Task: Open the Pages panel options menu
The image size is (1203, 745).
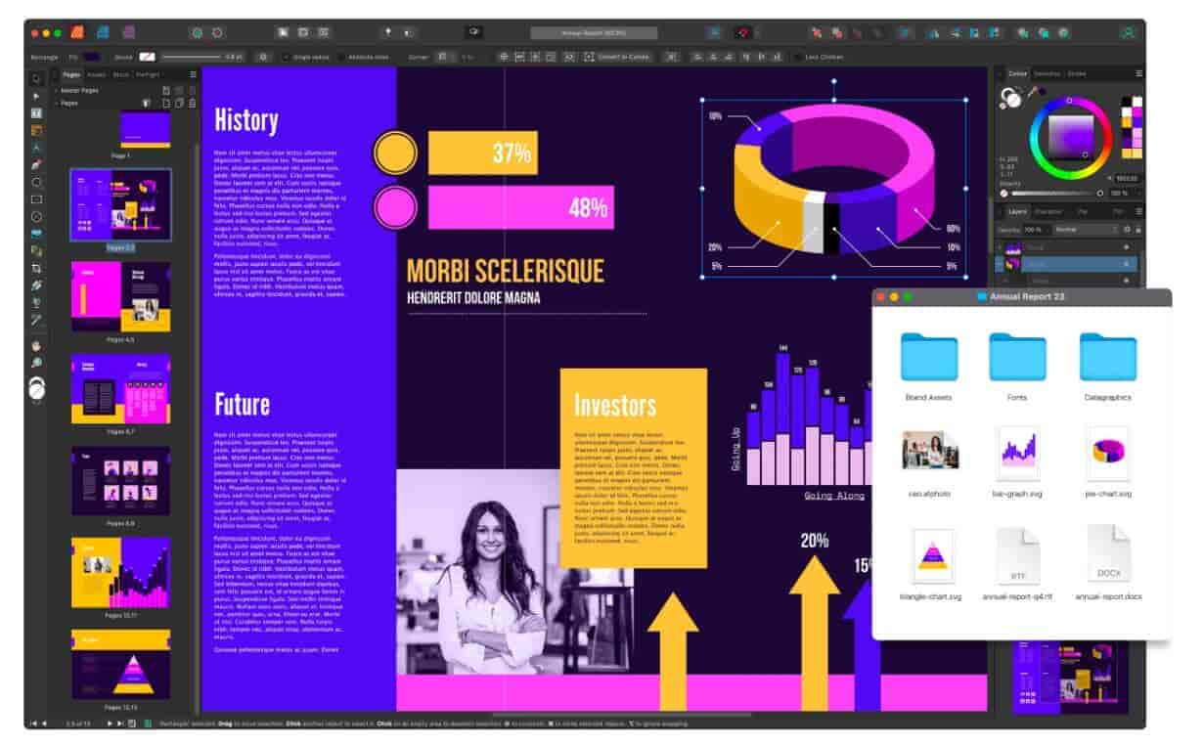Action: point(192,74)
